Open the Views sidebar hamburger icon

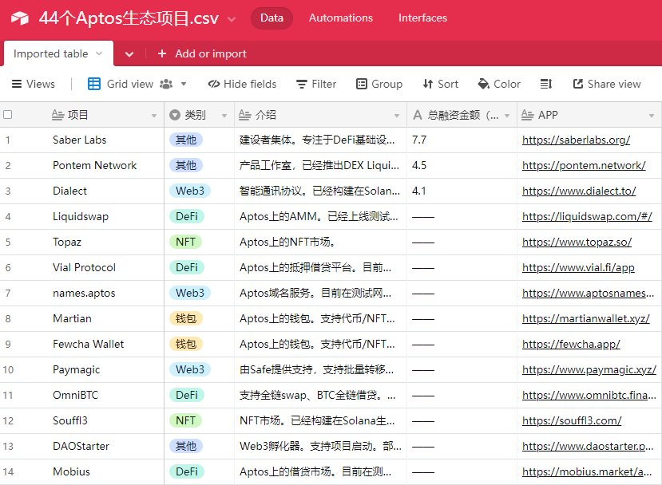[x=17, y=84]
